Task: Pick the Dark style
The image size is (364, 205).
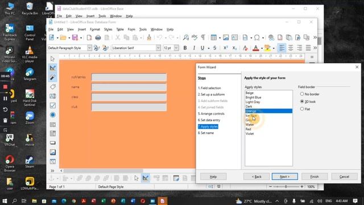Action: (249, 106)
